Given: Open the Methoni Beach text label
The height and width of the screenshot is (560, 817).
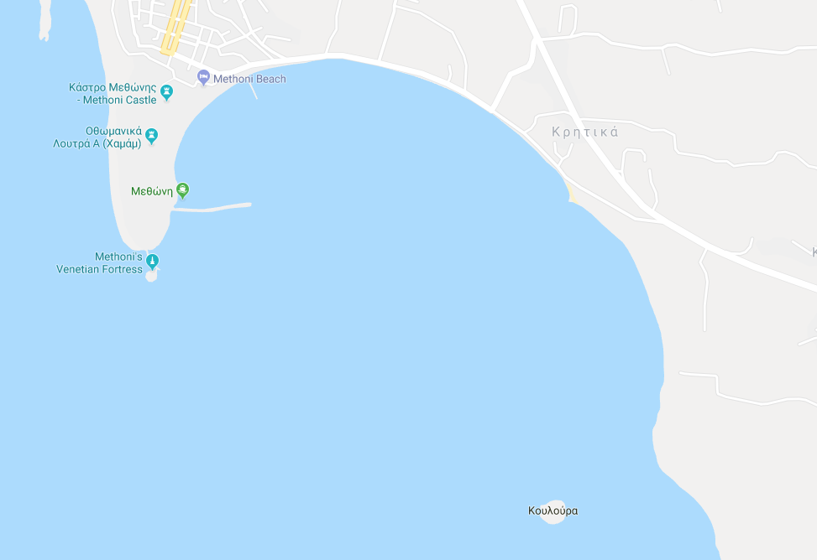Looking at the screenshot, I should click(249, 79).
